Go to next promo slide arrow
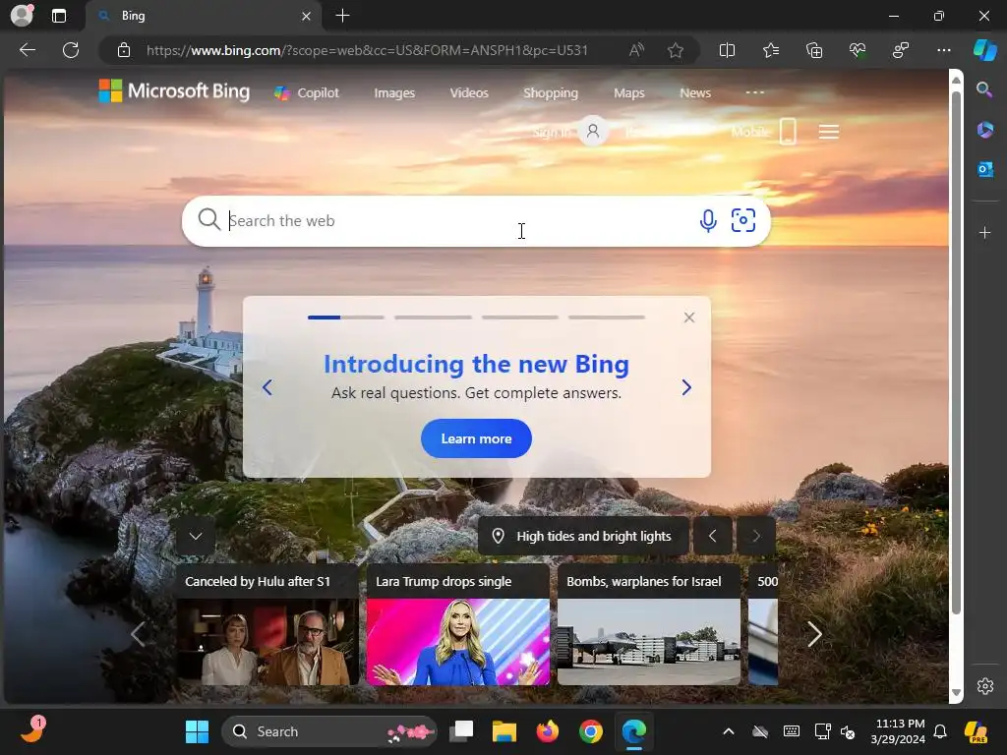The height and width of the screenshot is (755, 1007). (685, 387)
